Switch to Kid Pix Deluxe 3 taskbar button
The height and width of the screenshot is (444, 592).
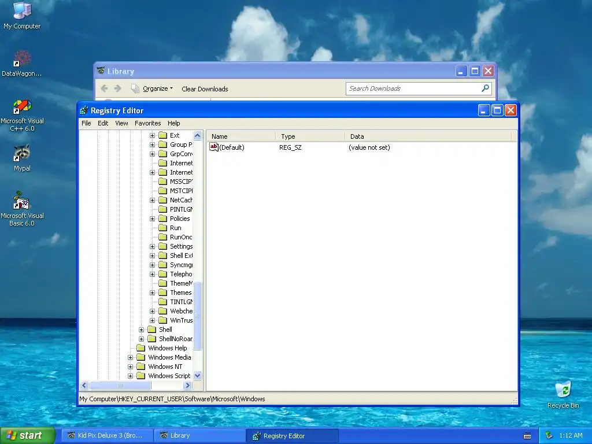107,435
